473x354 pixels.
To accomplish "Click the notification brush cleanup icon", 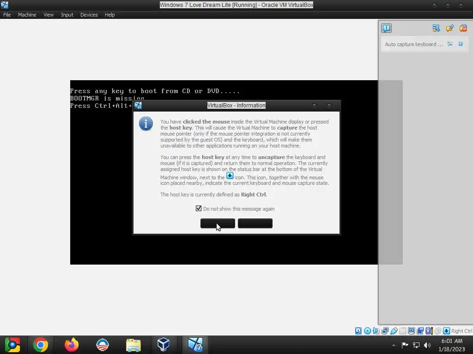I will [x=449, y=28].
